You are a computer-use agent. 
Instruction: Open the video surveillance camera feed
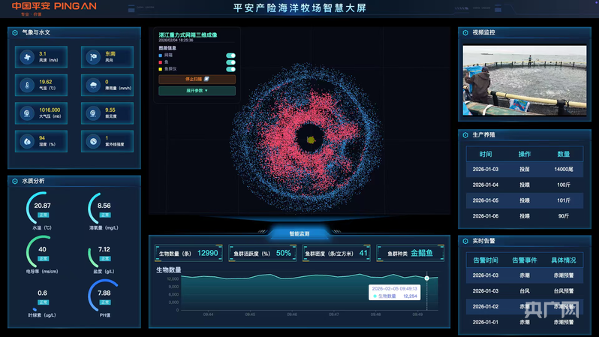524,80
